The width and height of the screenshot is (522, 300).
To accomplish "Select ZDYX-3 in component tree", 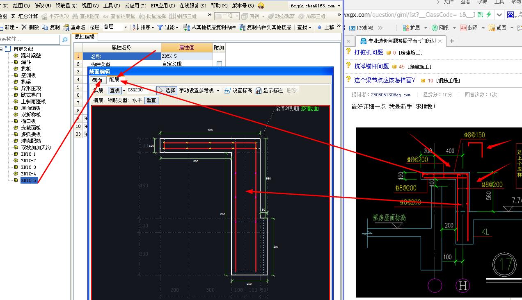I will (28, 167).
